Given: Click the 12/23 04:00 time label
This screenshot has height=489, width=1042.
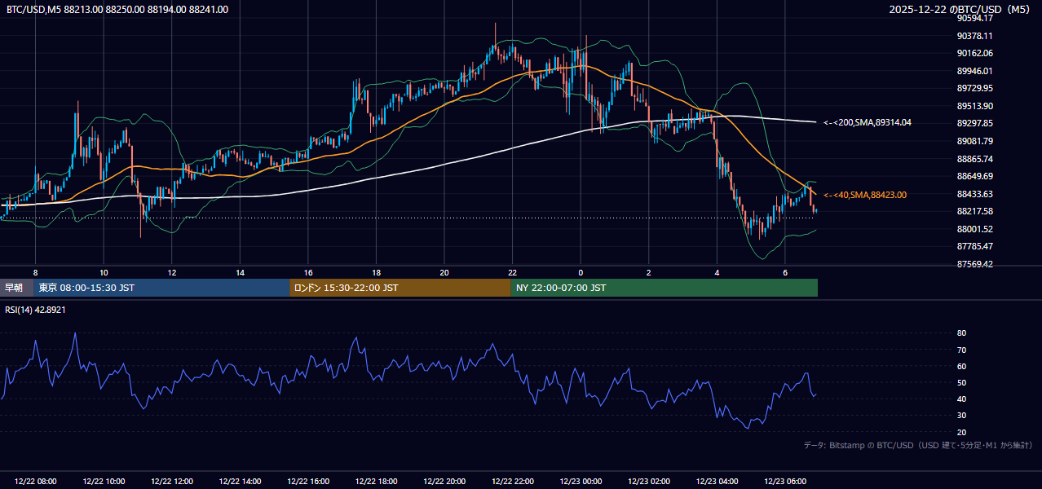Looking at the screenshot, I should point(717,482).
